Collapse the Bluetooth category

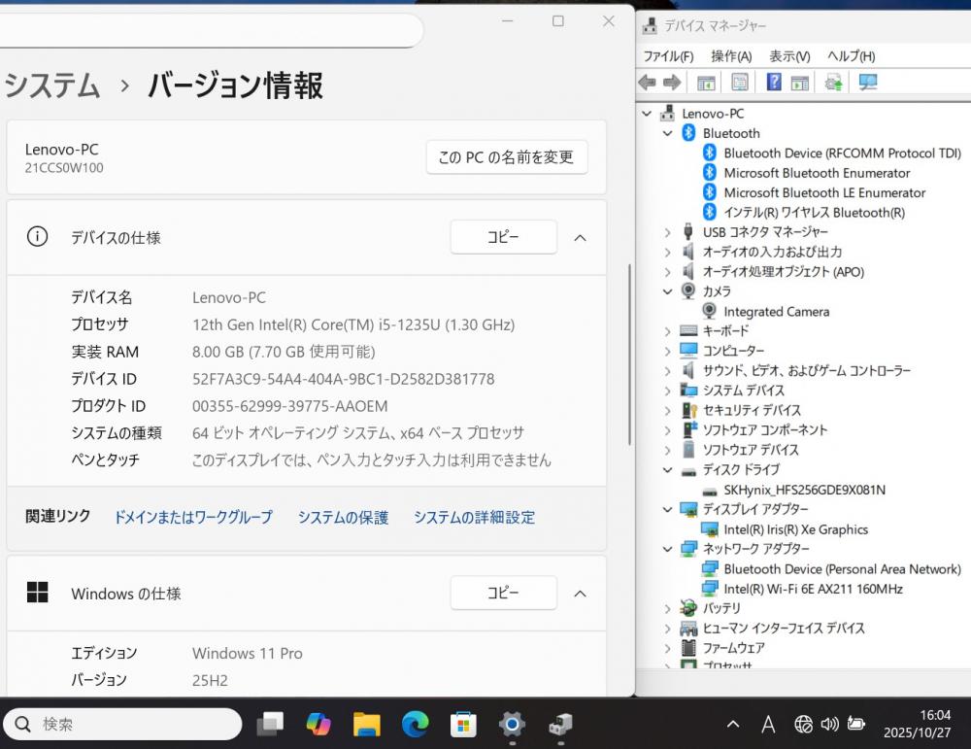coord(667,133)
